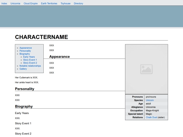The image size is (183, 137).
Task: Jump to Gallery via contents box
Action: click(23, 69)
